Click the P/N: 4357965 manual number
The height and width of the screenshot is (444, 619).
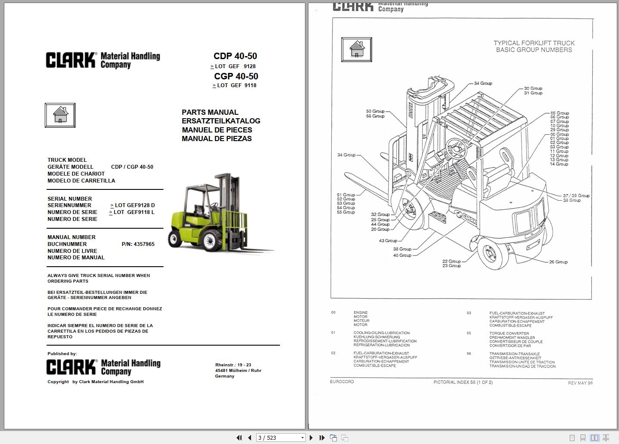(x=138, y=244)
